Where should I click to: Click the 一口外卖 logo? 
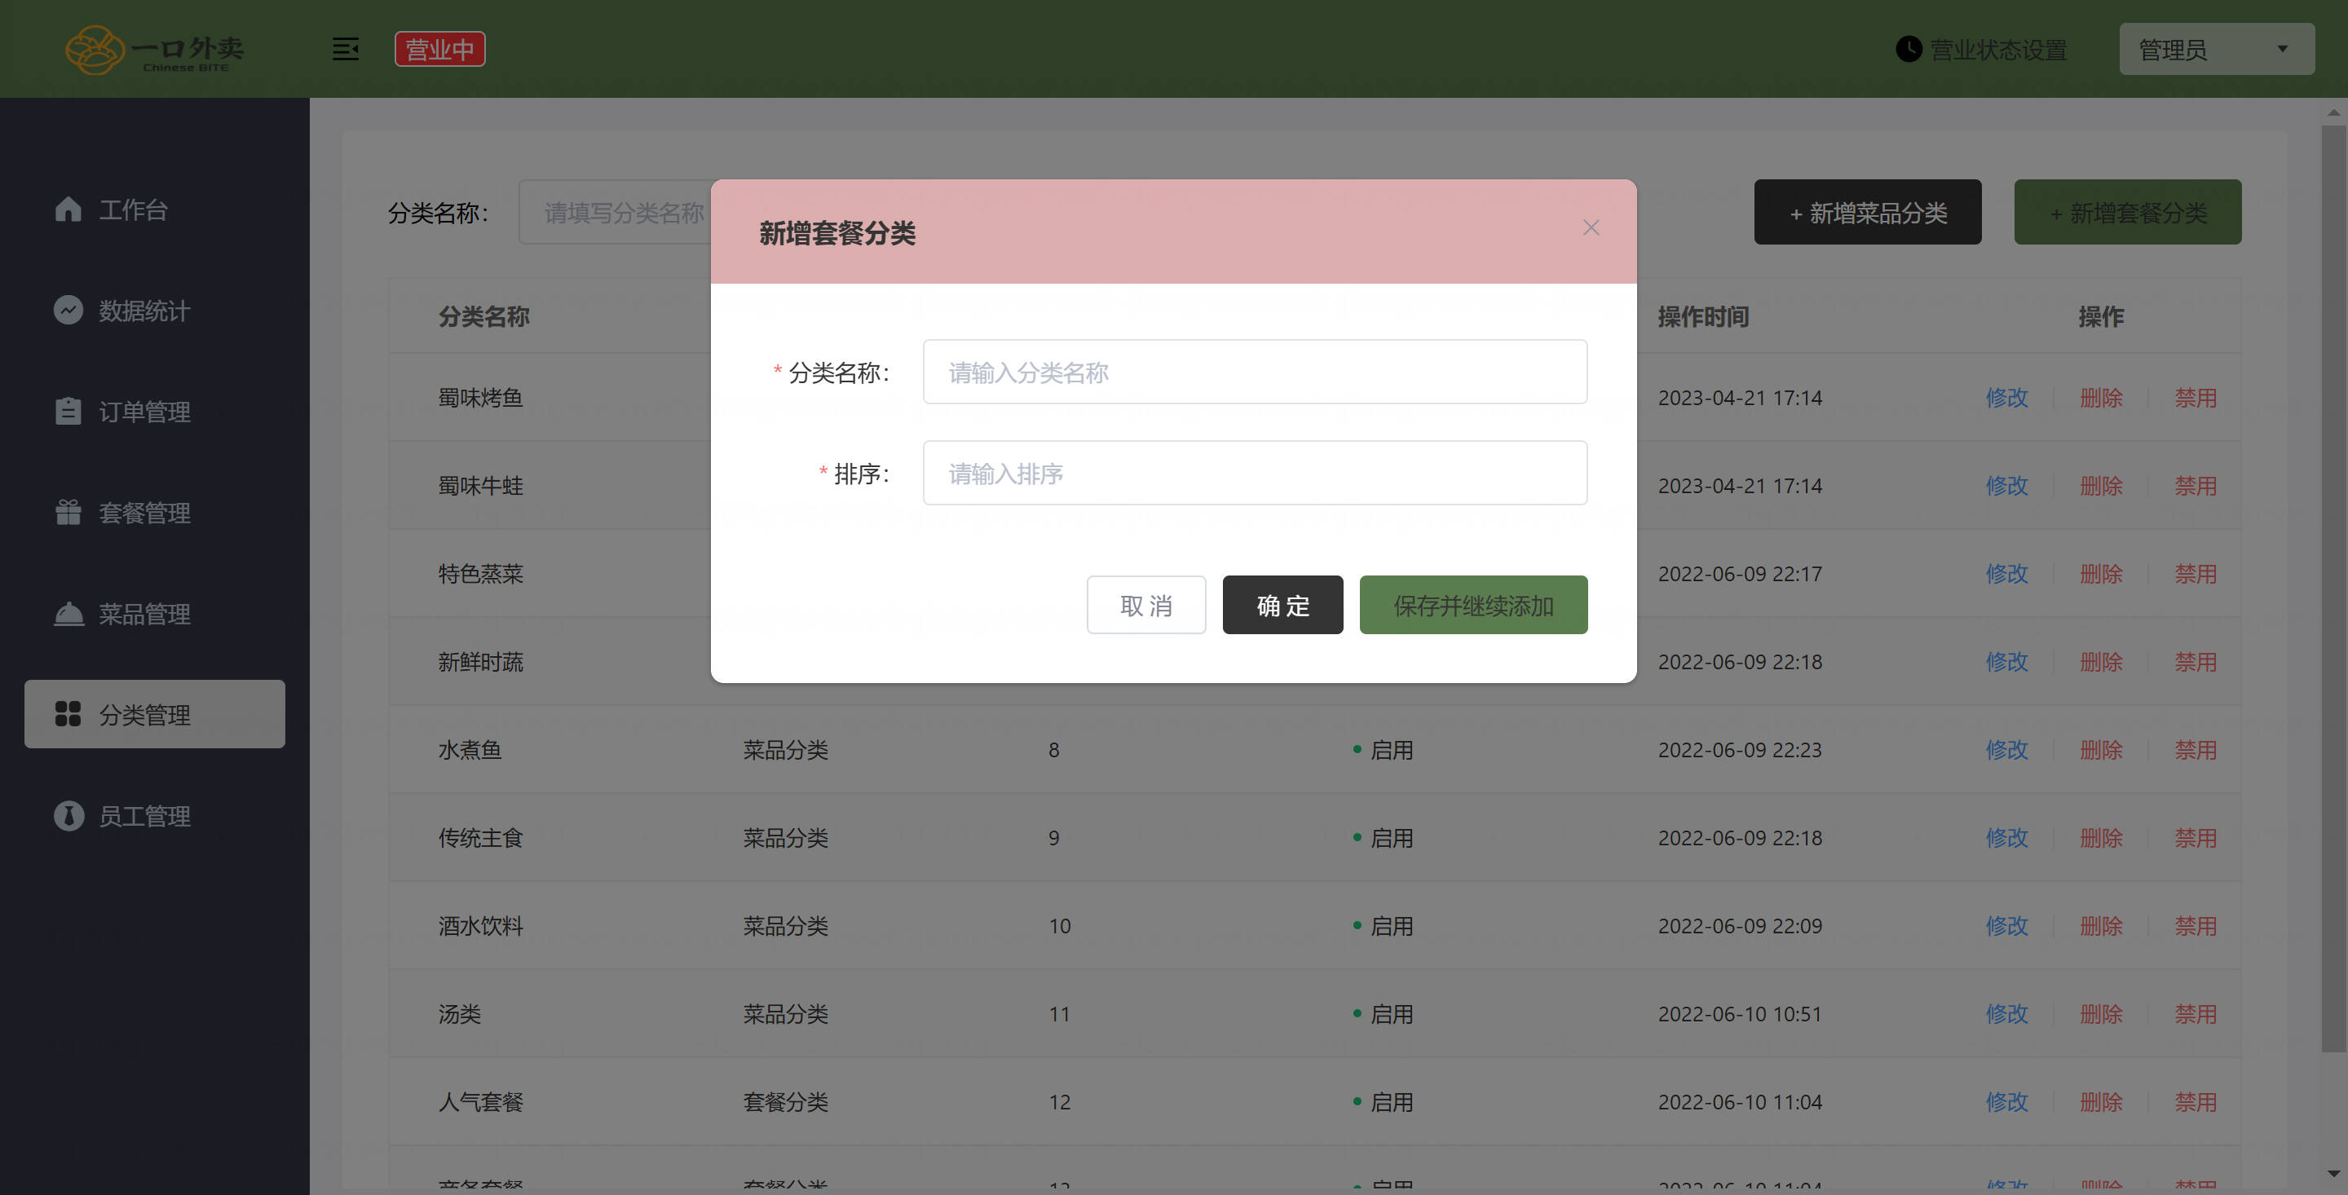coord(154,49)
